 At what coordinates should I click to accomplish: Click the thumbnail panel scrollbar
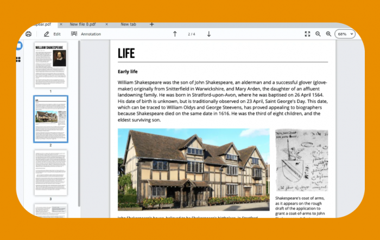(x=79, y=124)
